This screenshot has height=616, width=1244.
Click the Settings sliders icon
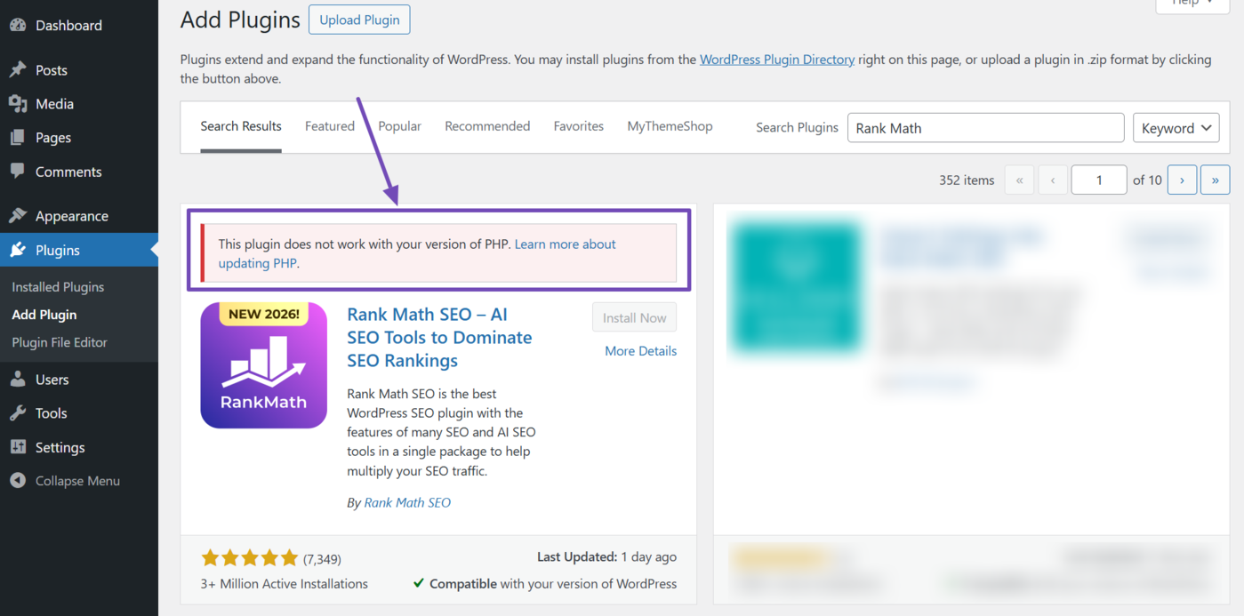pos(18,447)
